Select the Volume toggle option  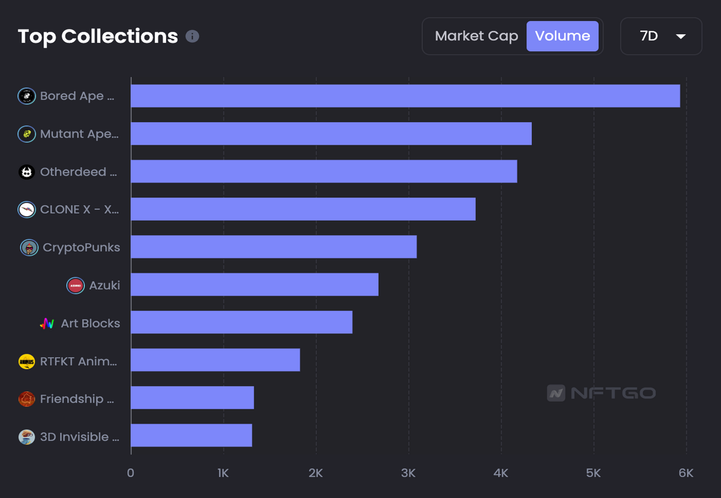[x=562, y=36]
